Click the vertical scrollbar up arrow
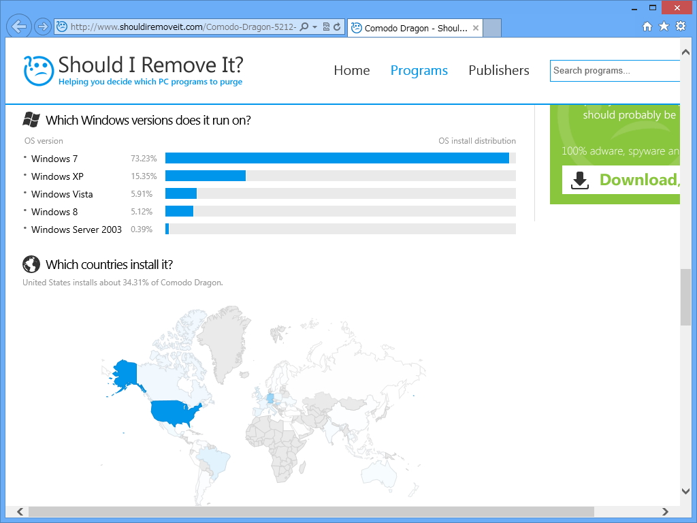 point(685,52)
